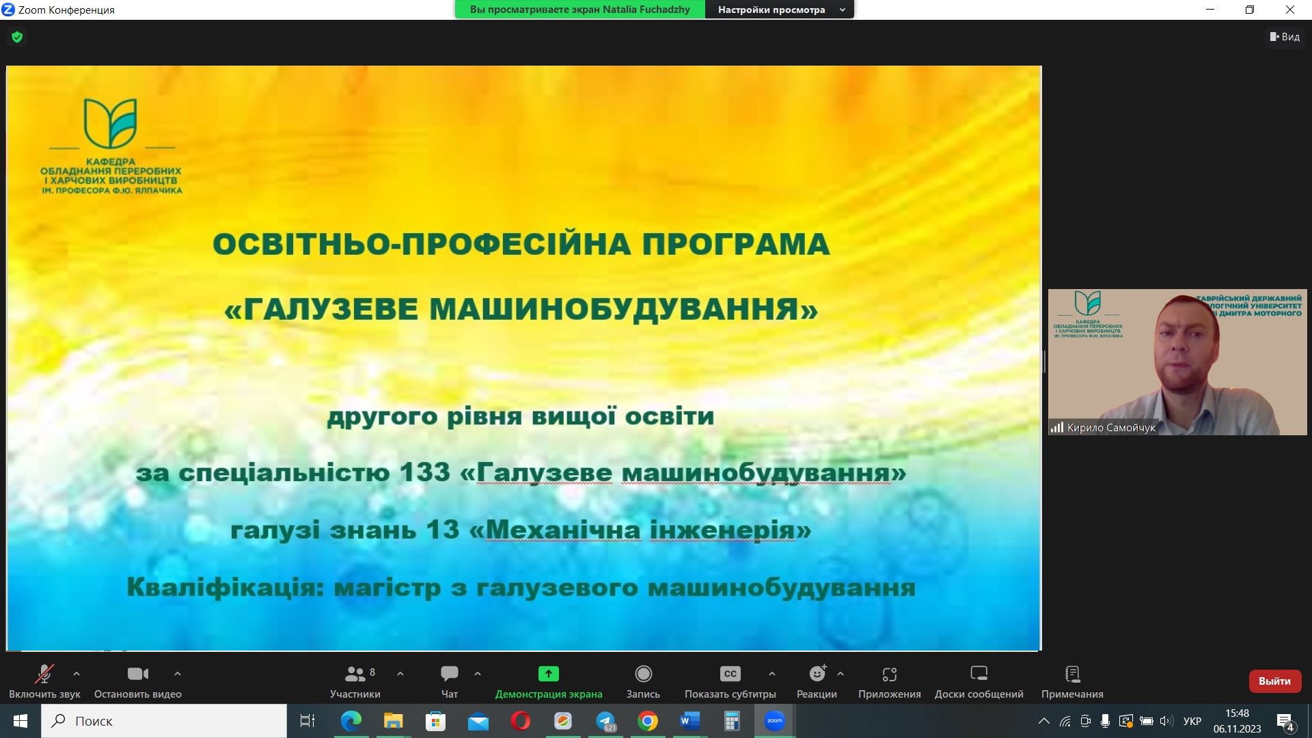
Task: Toggle camera with Остановить видео
Action: pyautogui.click(x=137, y=674)
